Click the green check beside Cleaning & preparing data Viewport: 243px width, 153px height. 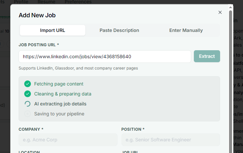[x=28, y=94]
